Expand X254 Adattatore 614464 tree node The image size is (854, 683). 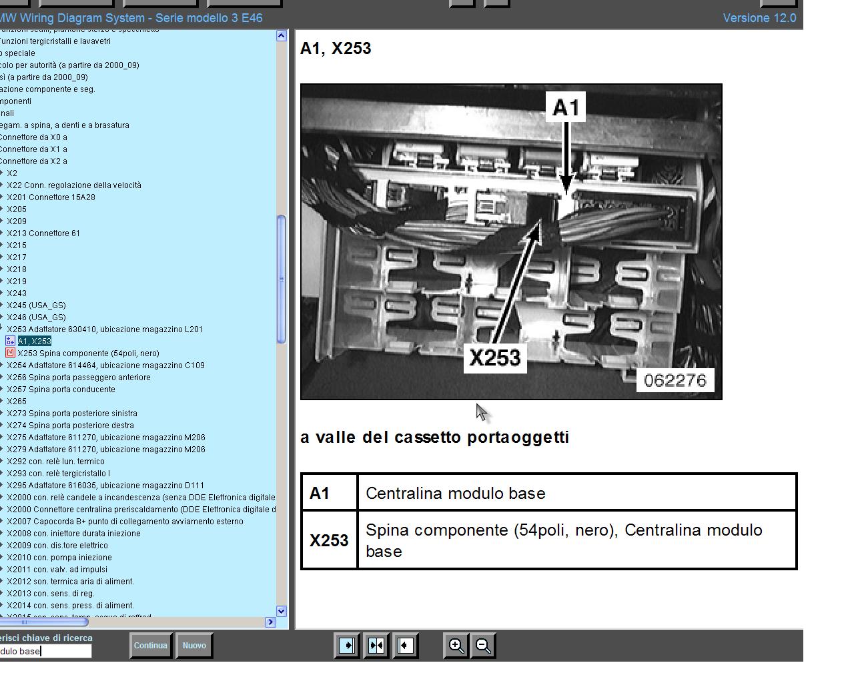pyautogui.click(x=2, y=366)
